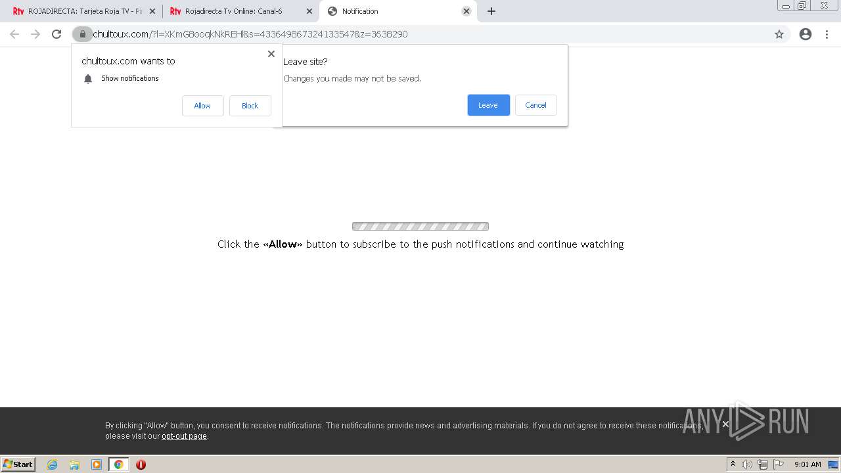841x473 pixels.
Task: Click the 'Leave site?' dialog heading
Action: click(x=305, y=62)
